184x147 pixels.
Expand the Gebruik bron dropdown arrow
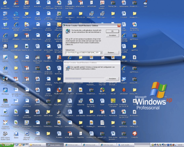click(101, 53)
